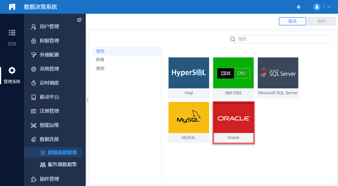Image resolution: width=338 pixels, height=186 pixels.
Task: Click the 用户管理 user icon
Action: click(34, 27)
